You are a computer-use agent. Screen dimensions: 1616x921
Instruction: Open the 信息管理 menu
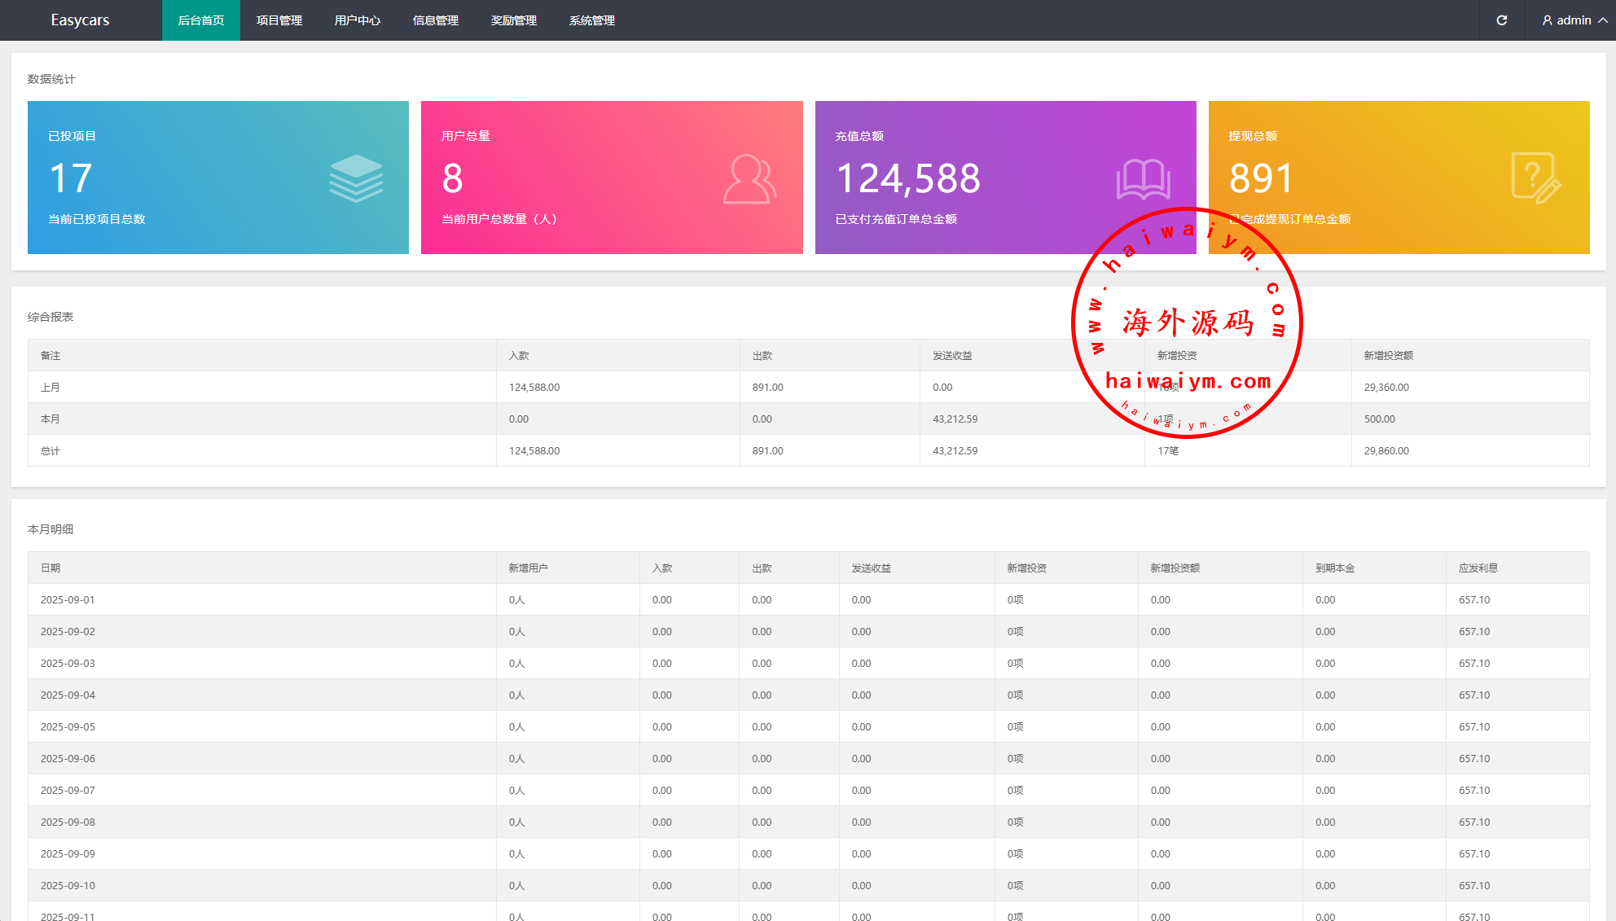point(436,20)
